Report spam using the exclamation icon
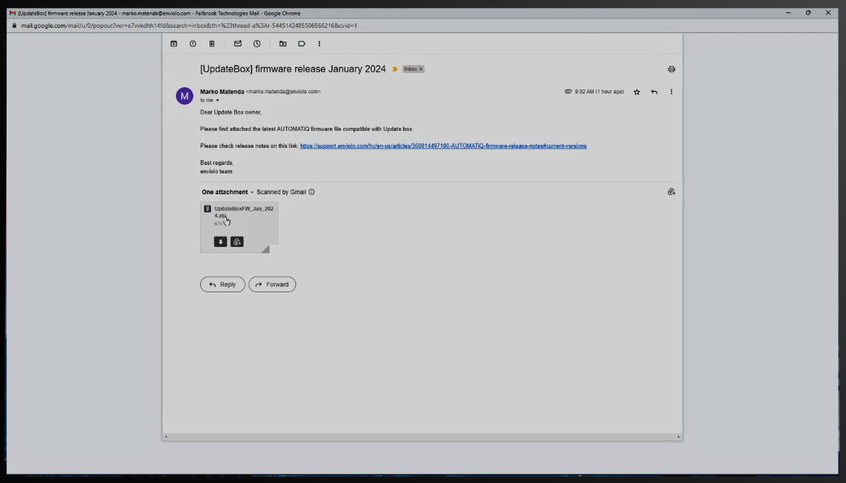This screenshot has width=846, height=483. (193, 44)
